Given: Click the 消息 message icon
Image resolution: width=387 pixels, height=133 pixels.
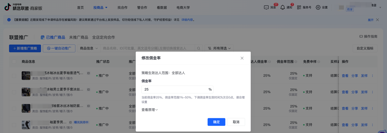Looking at the screenshot, I should pyautogui.click(x=266, y=8).
